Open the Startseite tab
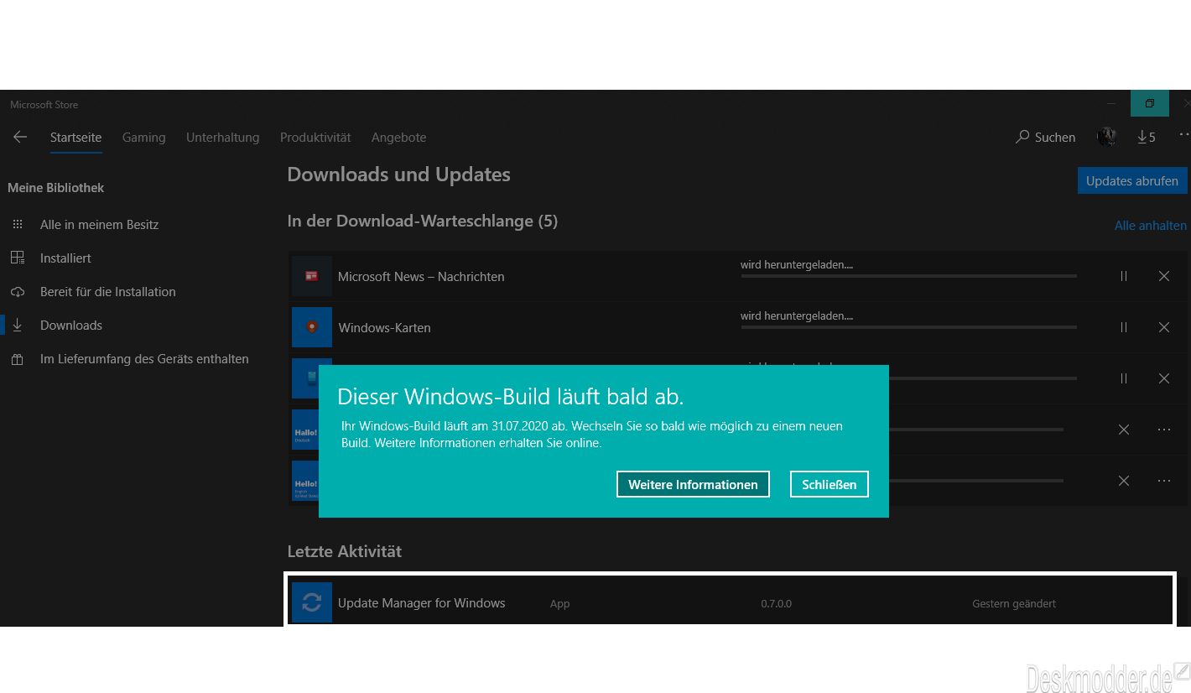Image resolution: width=1191 pixels, height=693 pixels. tap(75, 138)
